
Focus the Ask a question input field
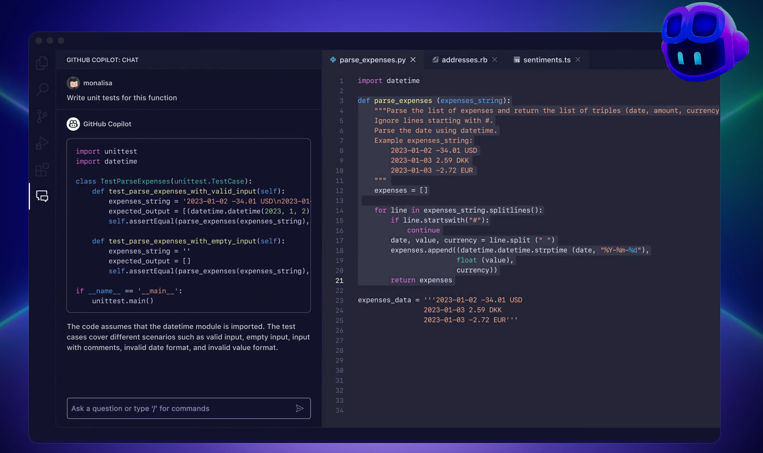pos(180,408)
